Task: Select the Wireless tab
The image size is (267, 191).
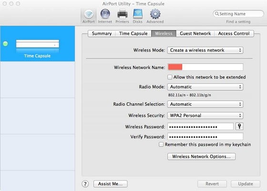Action: [x=164, y=33]
